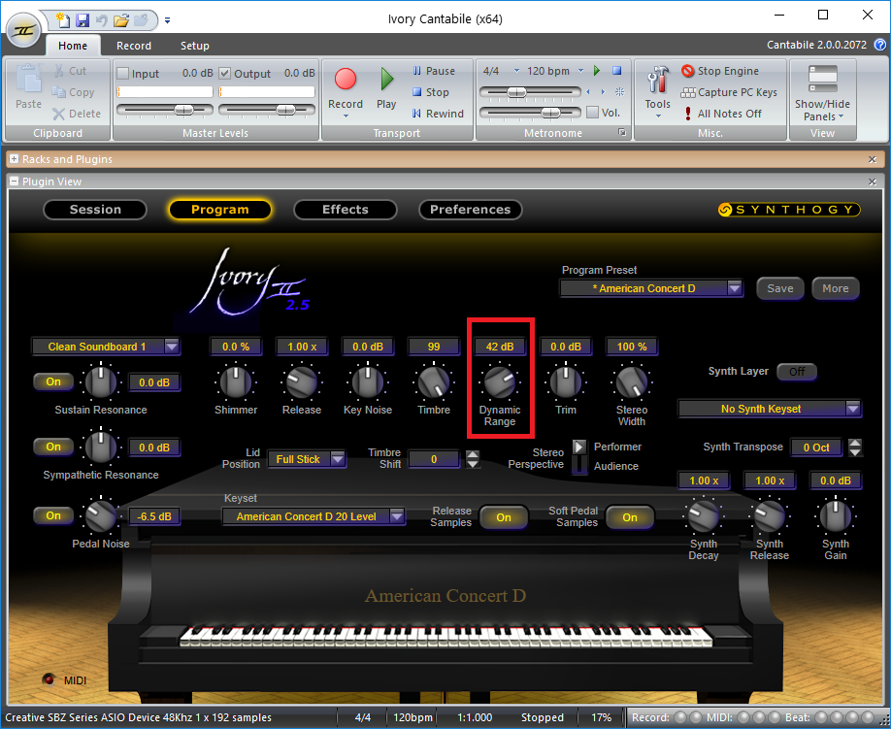Click Stop in the Transport group
This screenshot has width=891, height=729.
click(x=431, y=92)
